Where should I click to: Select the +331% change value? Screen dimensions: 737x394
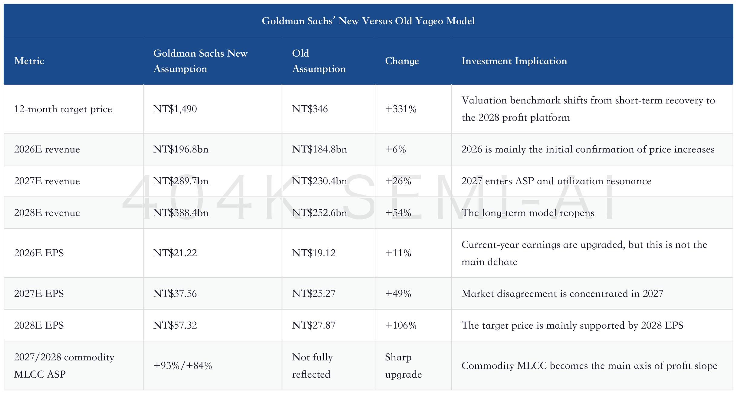(x=401, y=109)
